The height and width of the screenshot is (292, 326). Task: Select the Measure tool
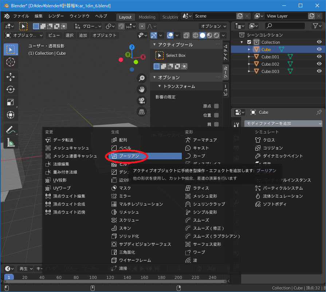11,143
